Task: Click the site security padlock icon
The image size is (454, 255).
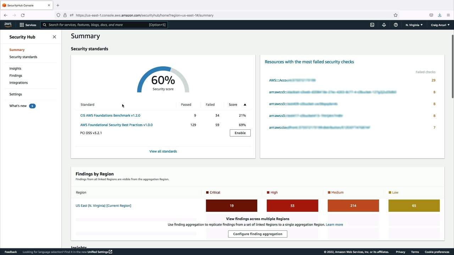Action: click(65, 15)
